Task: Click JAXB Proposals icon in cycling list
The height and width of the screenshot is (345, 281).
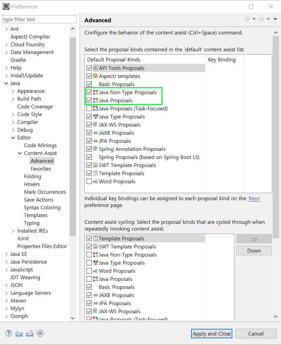Action: 96,295
